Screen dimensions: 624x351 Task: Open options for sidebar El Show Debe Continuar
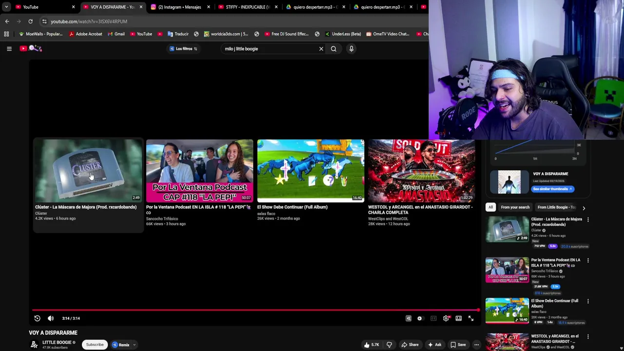pos(588,301)
